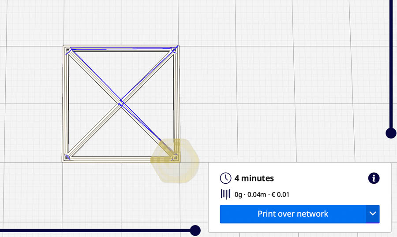Click the Print over network button
The image size is (397, 237).
tap(293, 214)
